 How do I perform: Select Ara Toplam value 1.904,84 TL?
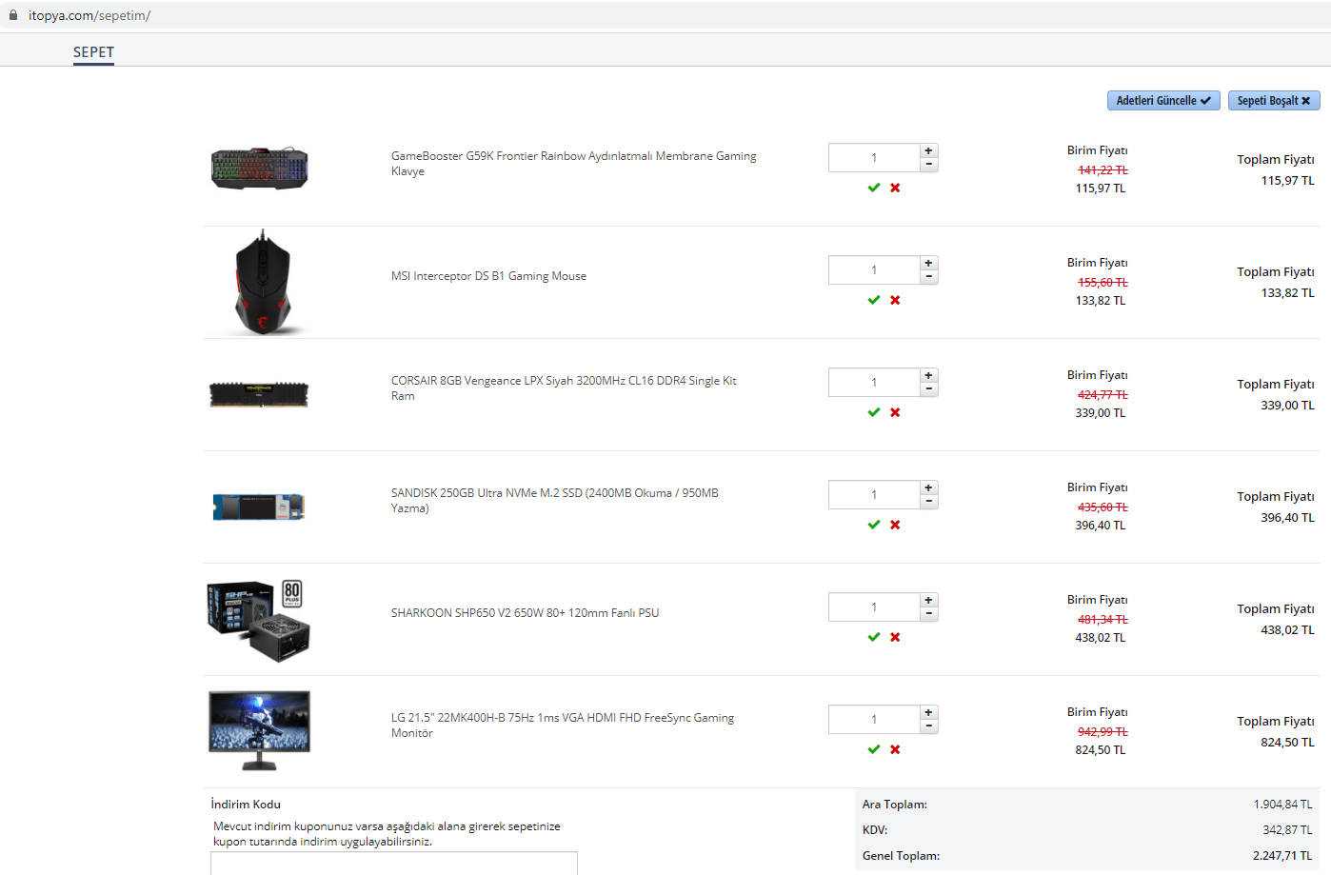tap(1282, 805)
